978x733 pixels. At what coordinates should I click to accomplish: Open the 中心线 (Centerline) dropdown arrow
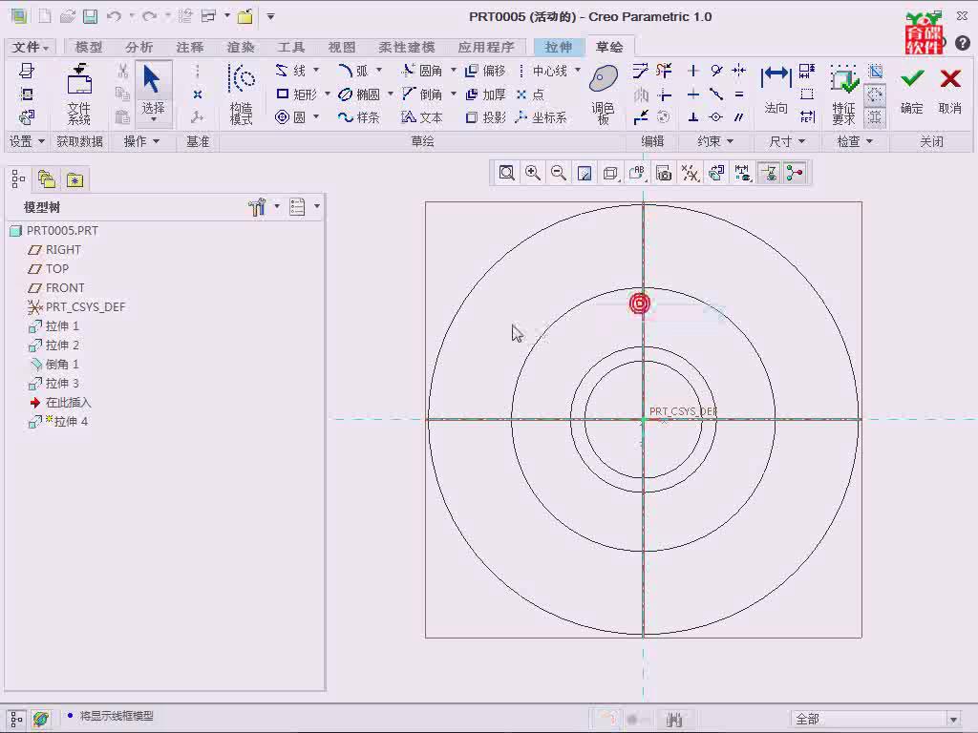[578, 70]
